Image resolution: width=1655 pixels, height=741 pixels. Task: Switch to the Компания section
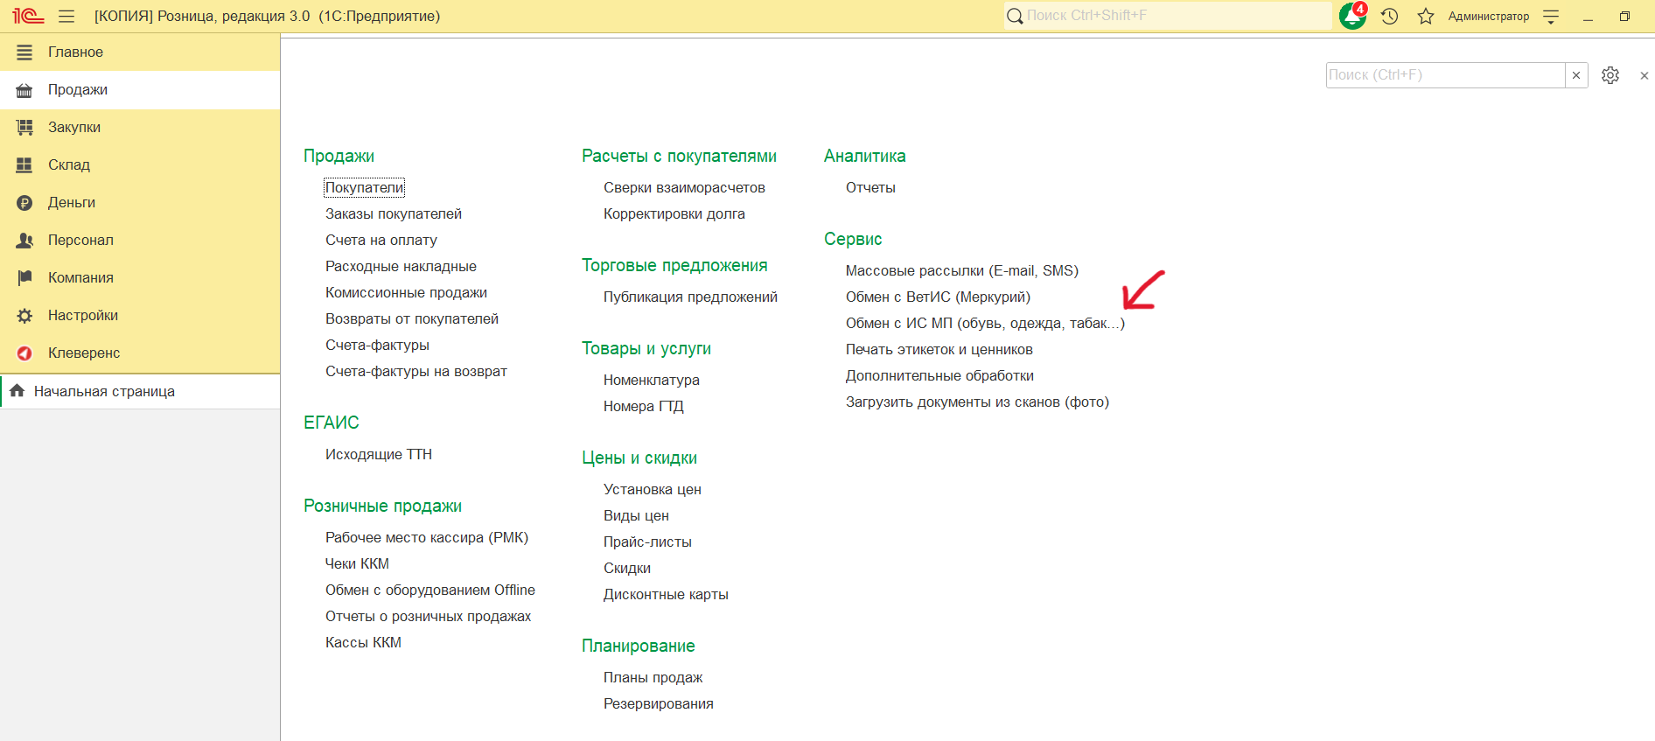click(x=140, y=278)
